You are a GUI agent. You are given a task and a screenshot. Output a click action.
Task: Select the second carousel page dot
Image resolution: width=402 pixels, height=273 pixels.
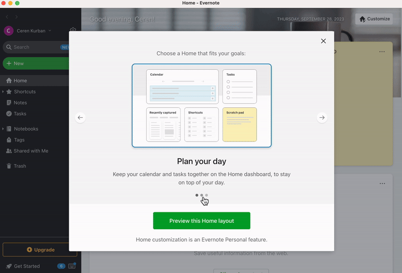pyautogui.click(x=202, y=195)
